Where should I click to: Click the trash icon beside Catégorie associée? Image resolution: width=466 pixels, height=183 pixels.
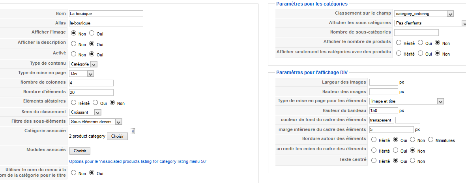tap(133, 131)
